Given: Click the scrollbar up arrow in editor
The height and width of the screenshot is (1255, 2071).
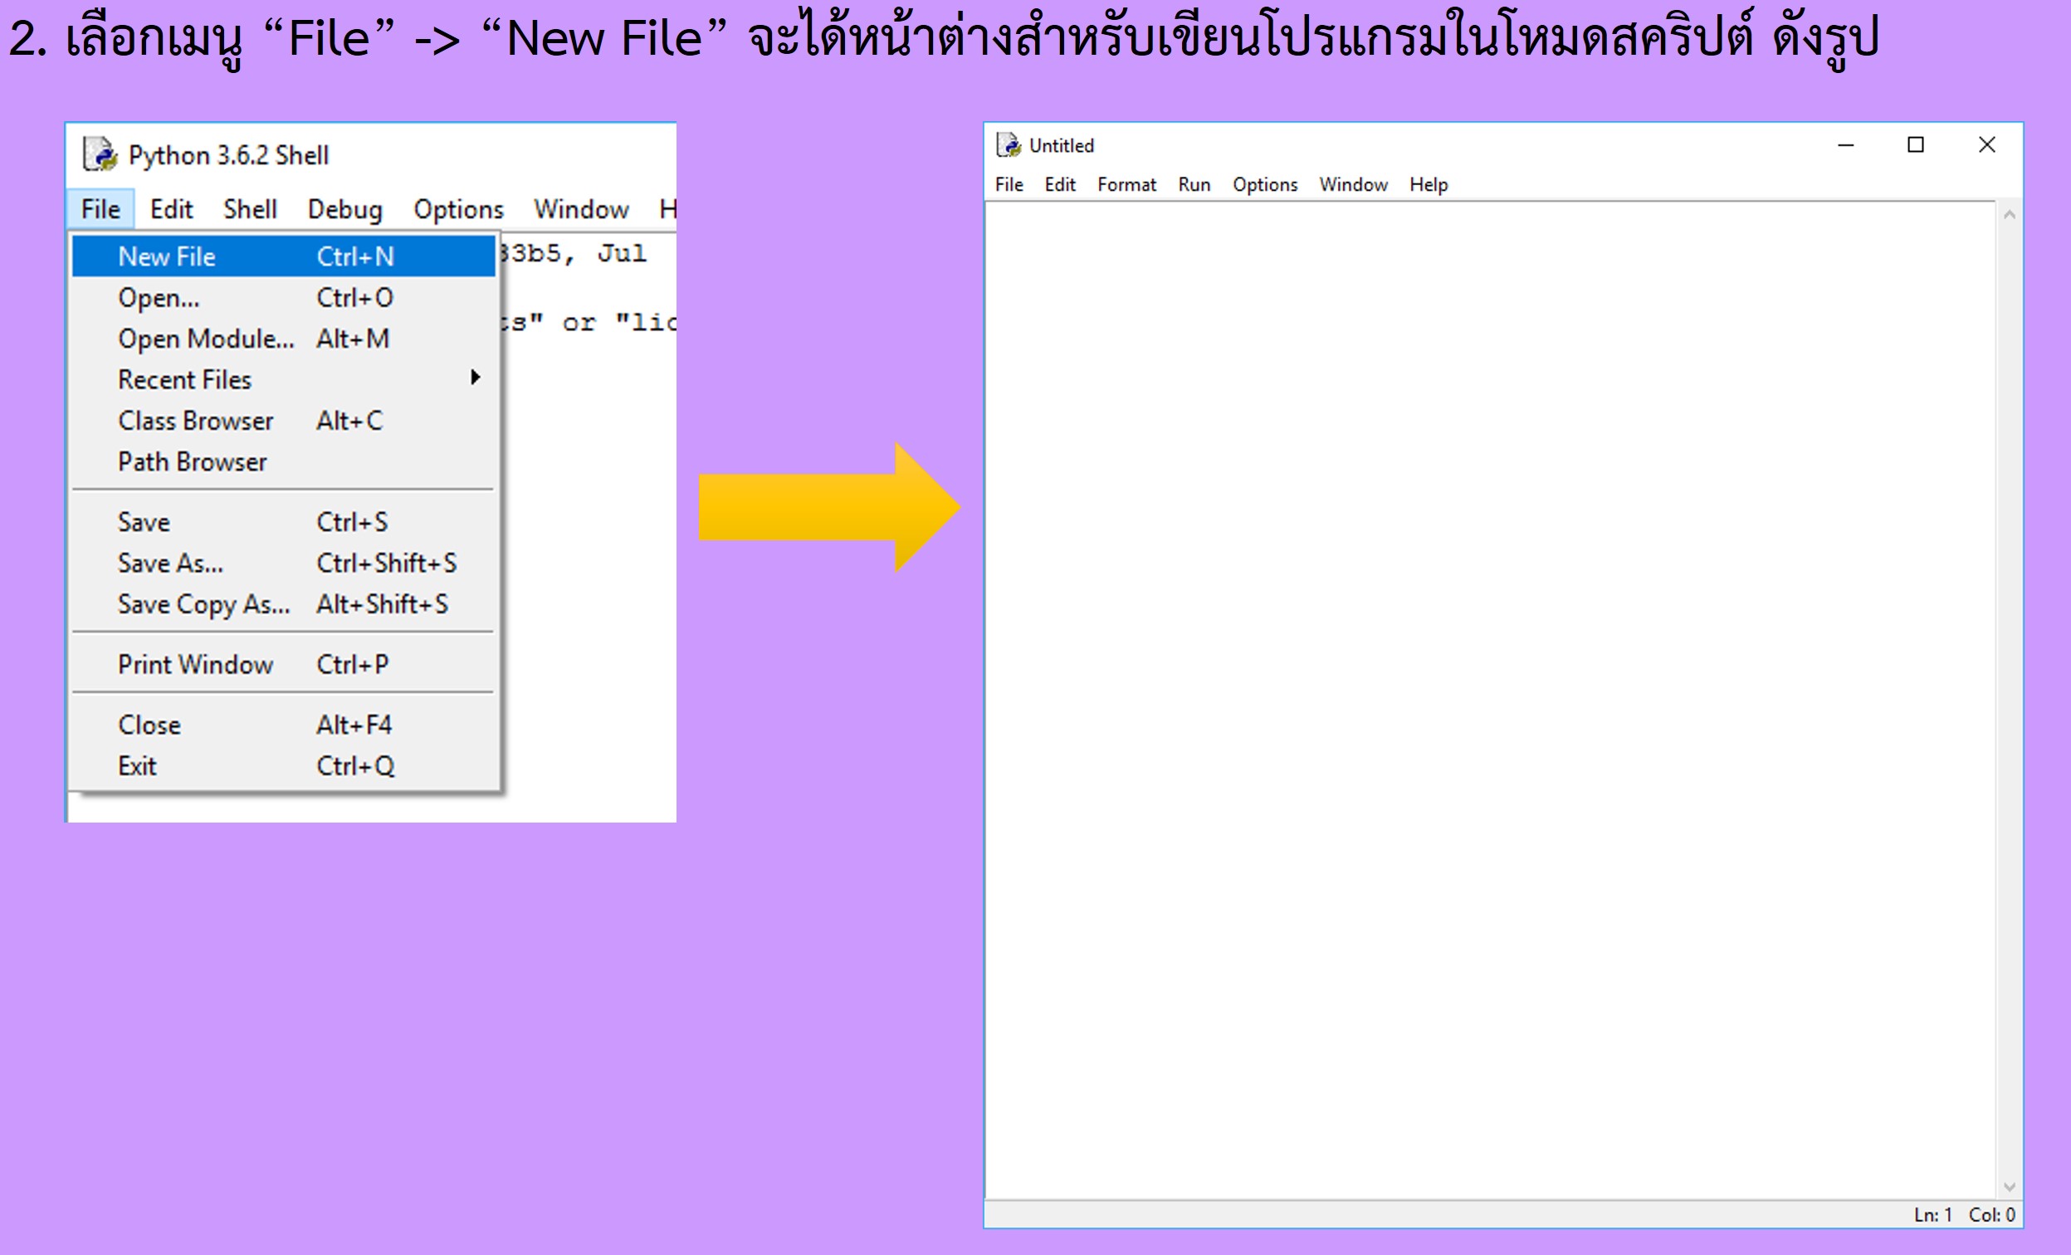Looking at the screenshot, I should (2010, 215).
